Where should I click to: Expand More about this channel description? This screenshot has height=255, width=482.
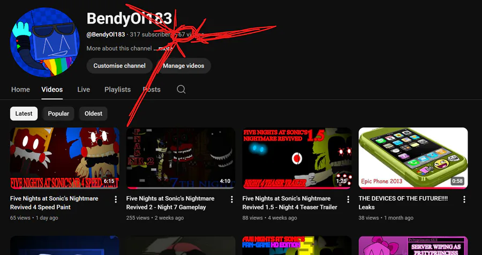tap(130, 48)
